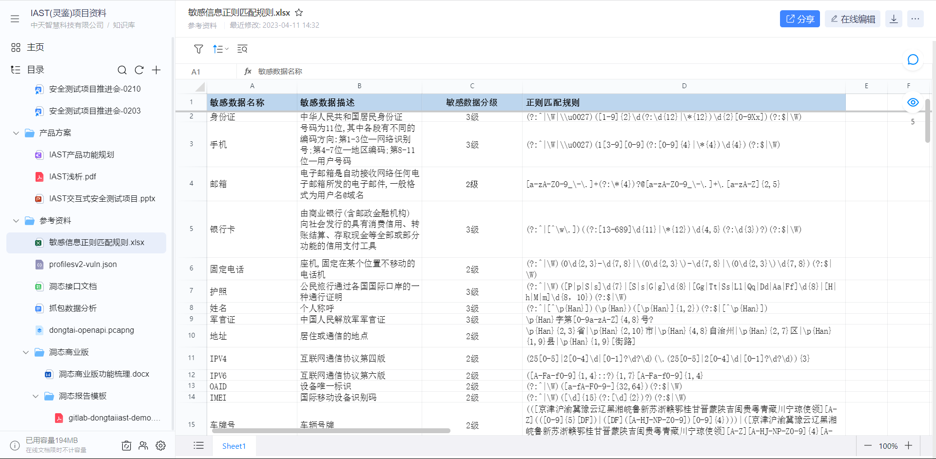Select column A header

click(x=252, y=86)
